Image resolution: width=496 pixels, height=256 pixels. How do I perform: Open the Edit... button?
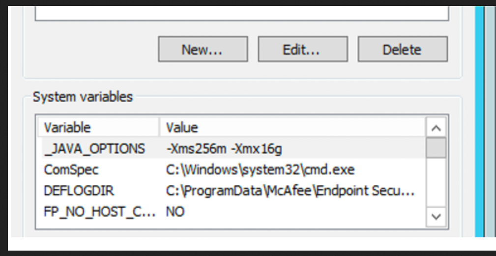(x=303, y=49)
